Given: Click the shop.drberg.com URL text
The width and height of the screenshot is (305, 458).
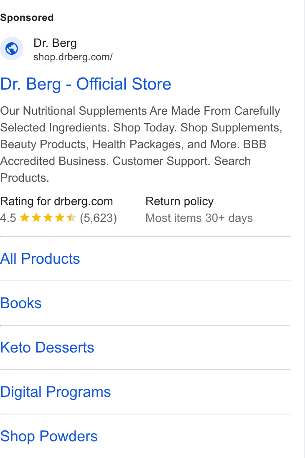Looking at the screenshot, I should (73, 57).
